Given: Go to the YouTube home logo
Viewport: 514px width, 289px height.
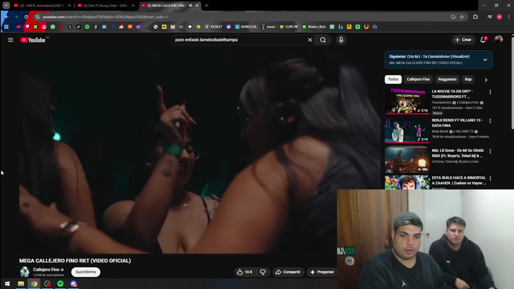Looking at the screenshot, I should click(x=33, y=40).
